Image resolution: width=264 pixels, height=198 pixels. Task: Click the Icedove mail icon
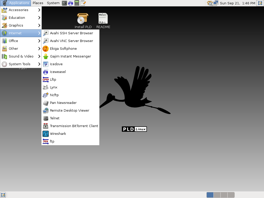tap(45, 64)
